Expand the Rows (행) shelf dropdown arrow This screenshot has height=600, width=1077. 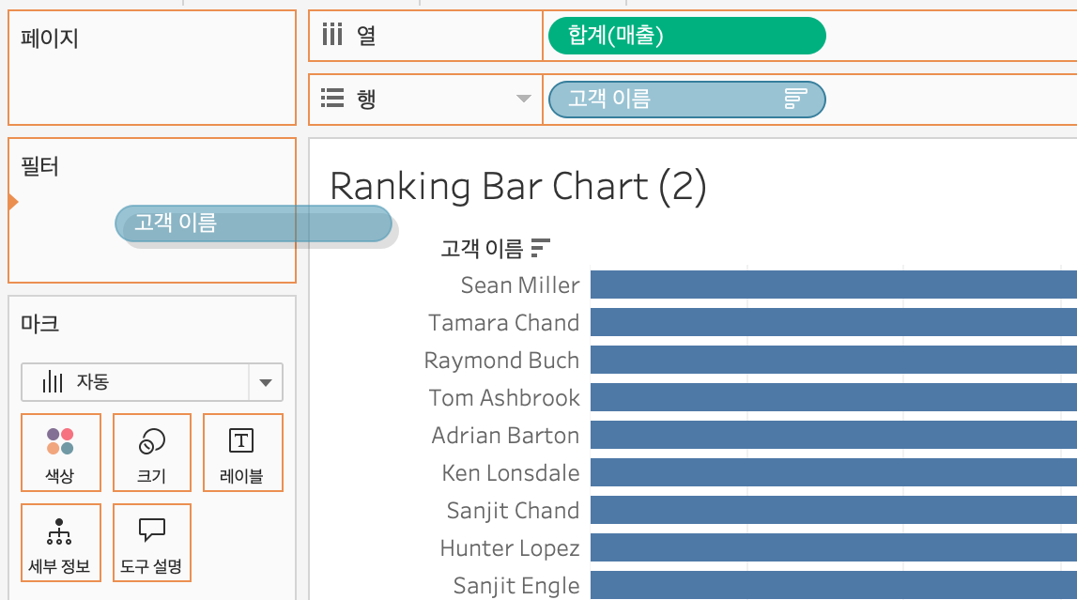coord(524,99)
